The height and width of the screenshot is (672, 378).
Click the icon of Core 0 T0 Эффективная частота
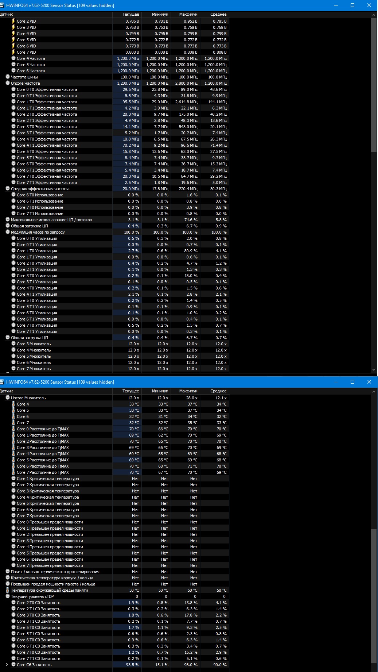[x=13, y=89]
